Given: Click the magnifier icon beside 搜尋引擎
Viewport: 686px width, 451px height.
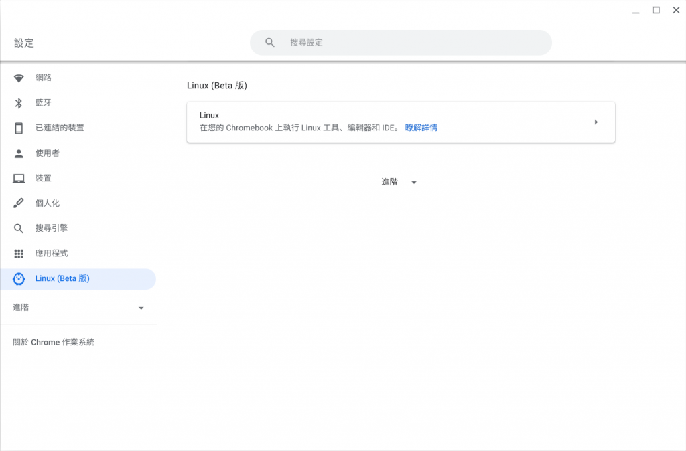Looking at the screenshot, I should pos(19,229).
